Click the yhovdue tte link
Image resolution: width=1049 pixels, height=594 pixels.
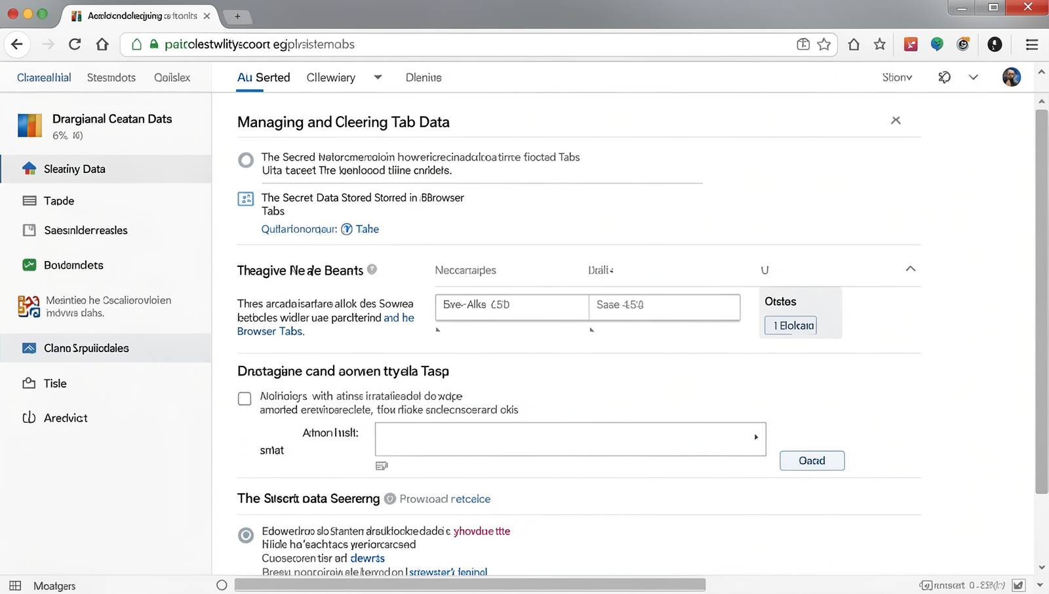click(x=482, y=531)
